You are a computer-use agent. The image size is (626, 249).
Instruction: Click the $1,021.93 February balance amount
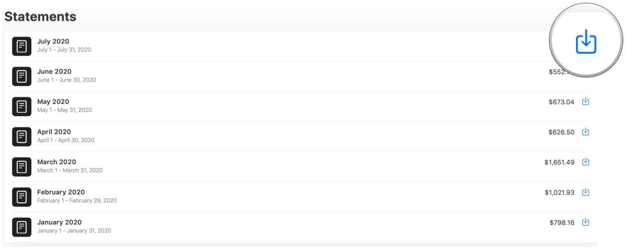(x=559, y=192)
